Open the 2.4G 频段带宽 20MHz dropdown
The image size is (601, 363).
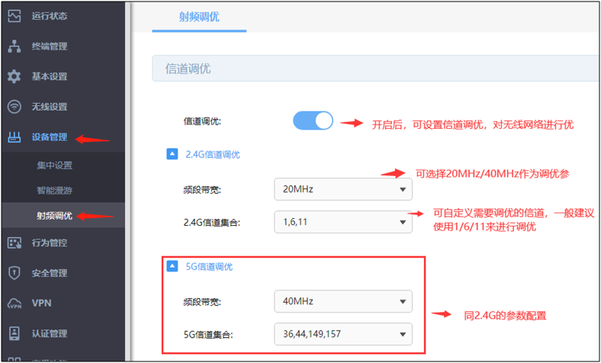coord(343,189)
